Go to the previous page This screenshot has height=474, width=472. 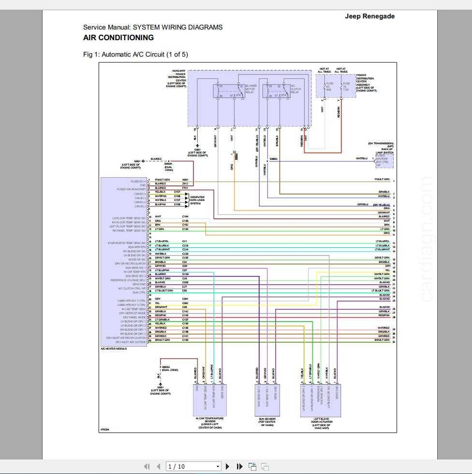[158, 466]
